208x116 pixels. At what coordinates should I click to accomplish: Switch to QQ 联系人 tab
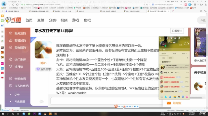coord(164,53)
